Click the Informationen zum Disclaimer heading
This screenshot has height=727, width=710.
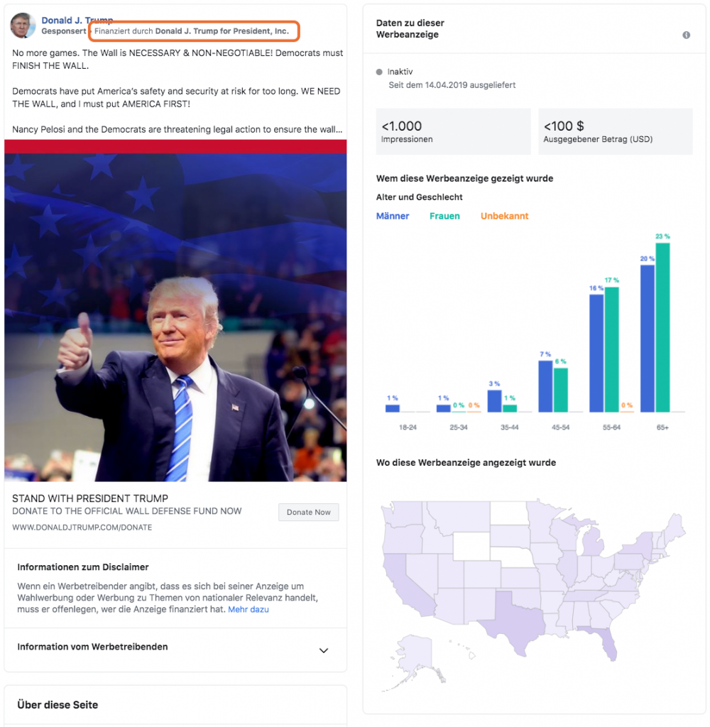[x=83, y=567]
